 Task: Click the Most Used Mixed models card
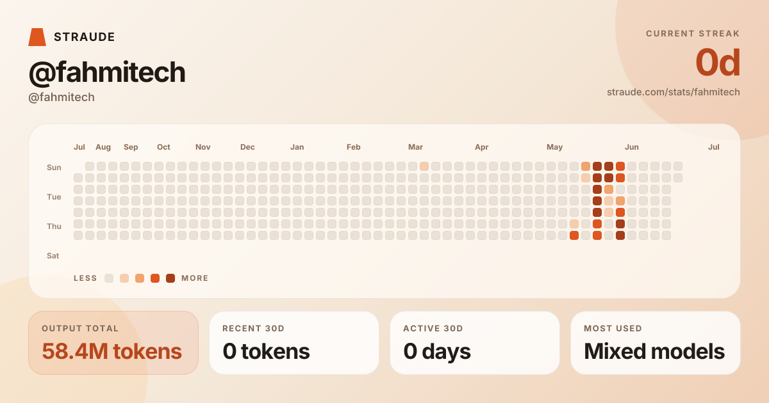(x=656, y=343)
